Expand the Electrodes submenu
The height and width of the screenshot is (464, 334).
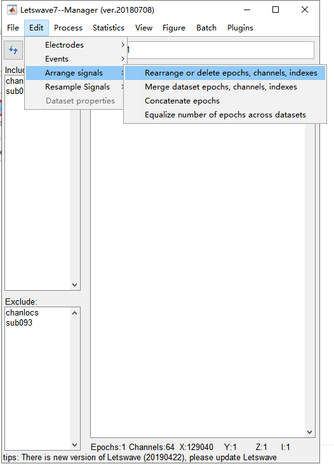click(x=76, y=45)
